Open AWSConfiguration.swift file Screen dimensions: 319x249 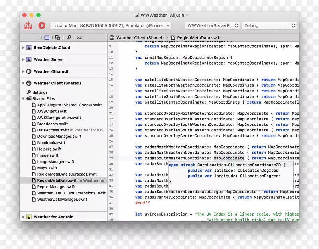(x=59, y=118)
